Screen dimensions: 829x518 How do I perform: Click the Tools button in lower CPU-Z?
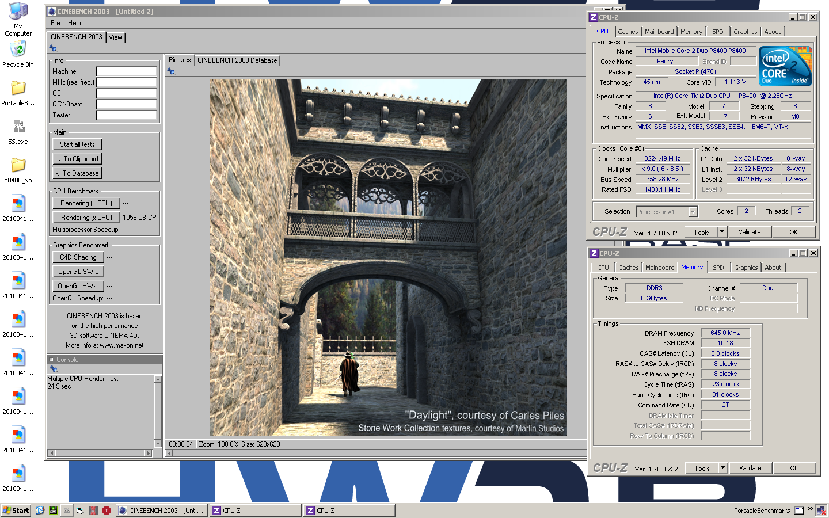coord(702,468)
